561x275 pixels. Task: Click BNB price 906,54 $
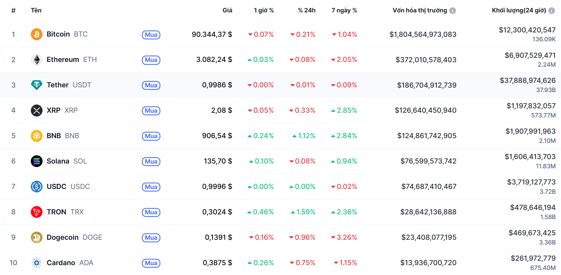coord(217,136)
